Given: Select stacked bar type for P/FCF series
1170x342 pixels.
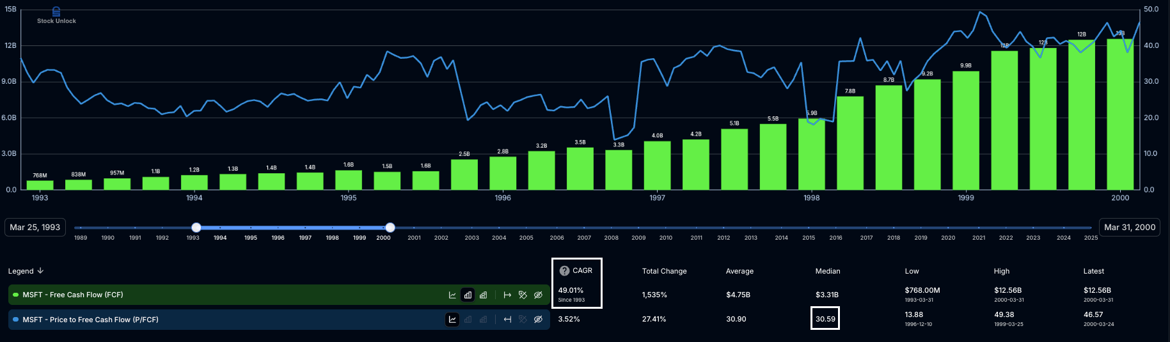Looking at the screenshot, I should 483,319.
